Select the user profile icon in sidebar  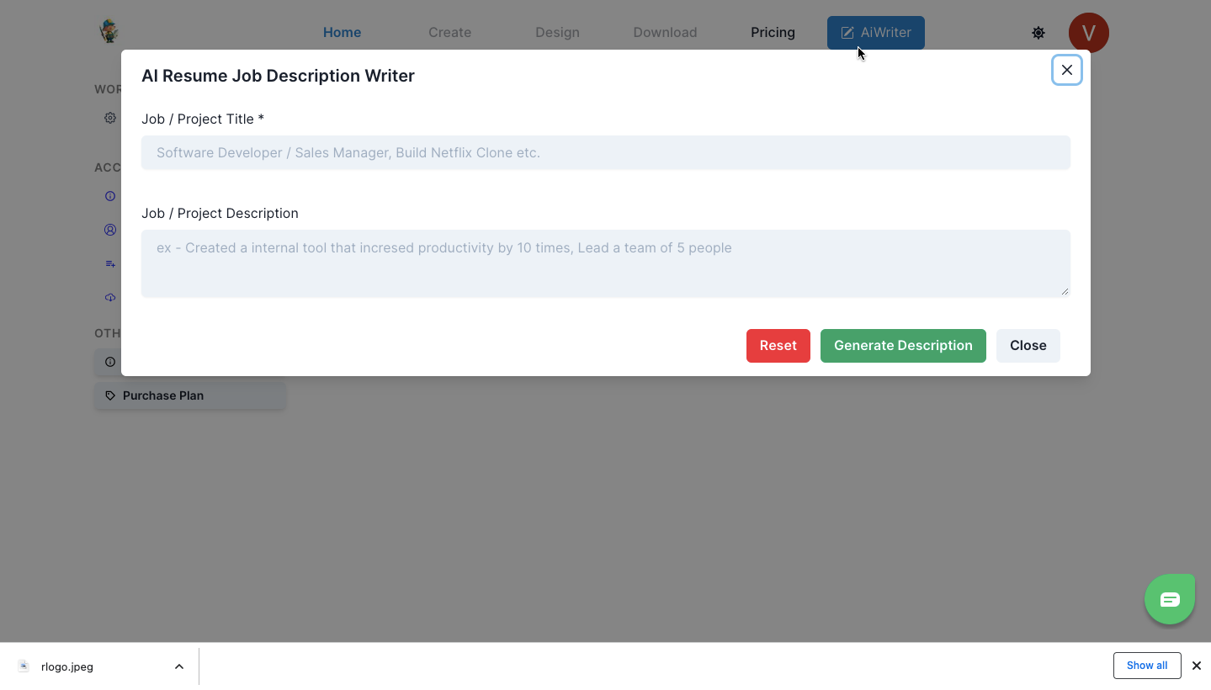coord(109,229)
